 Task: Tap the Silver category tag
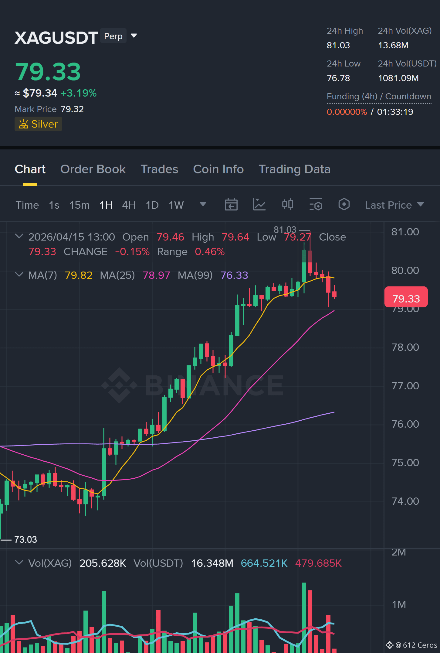coord(38,124)
